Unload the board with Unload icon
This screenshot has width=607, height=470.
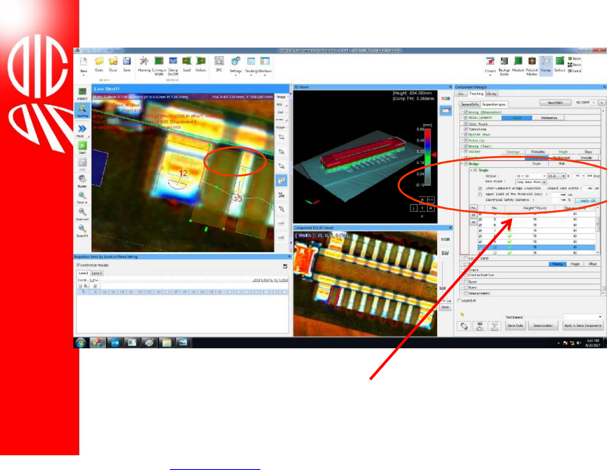click(201, 64)
